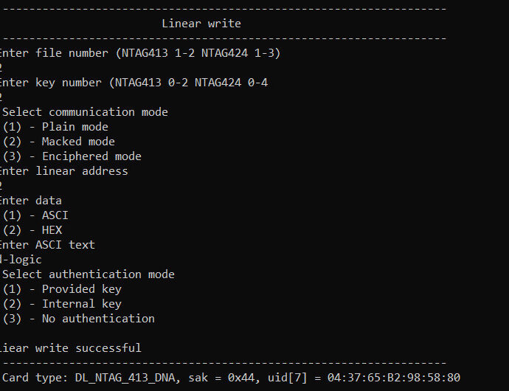509x391 pixels.
Task: Click 'Select authentication mode' text
Action: (x=89, y=274)
